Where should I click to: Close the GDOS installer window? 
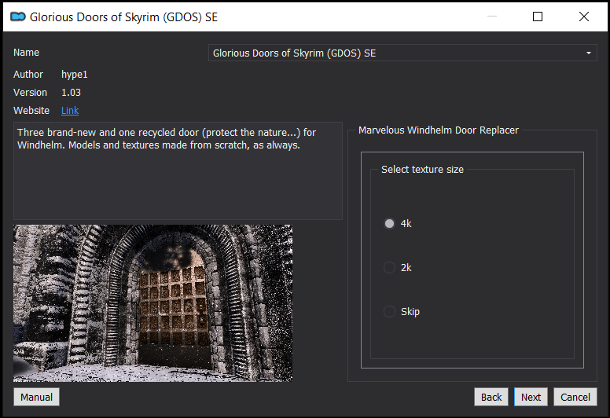(584, 16)
